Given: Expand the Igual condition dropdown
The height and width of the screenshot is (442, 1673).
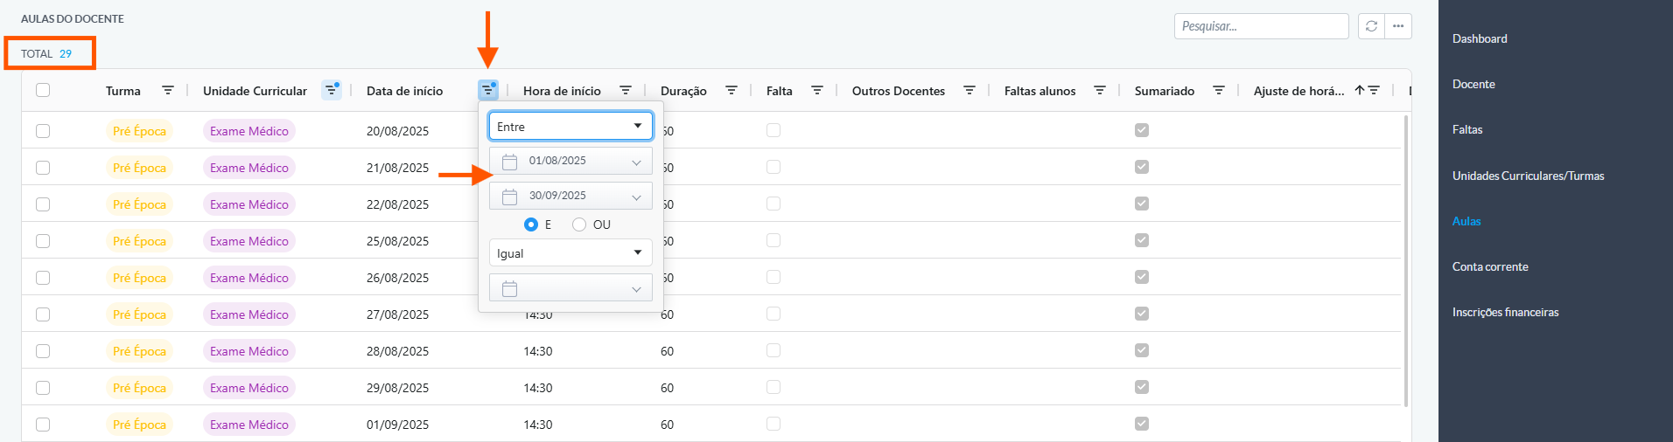Looking at the screenshot, I should coord(570,253).
